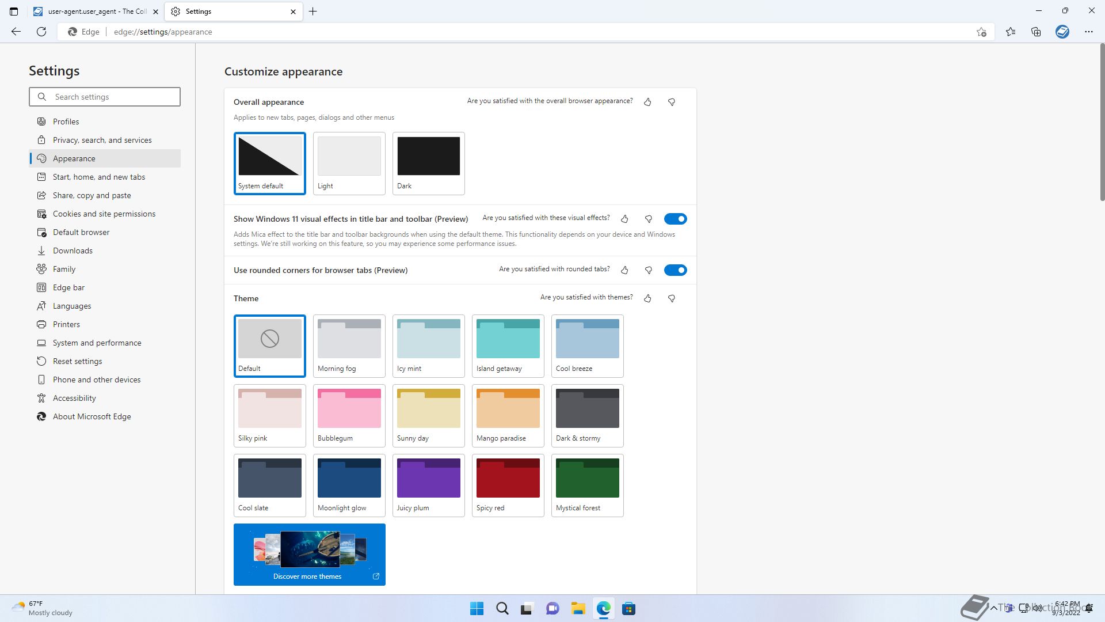Apply the Mango paradise theme
This screenshot has width=1105, height=622.
[x=508, y=416]
